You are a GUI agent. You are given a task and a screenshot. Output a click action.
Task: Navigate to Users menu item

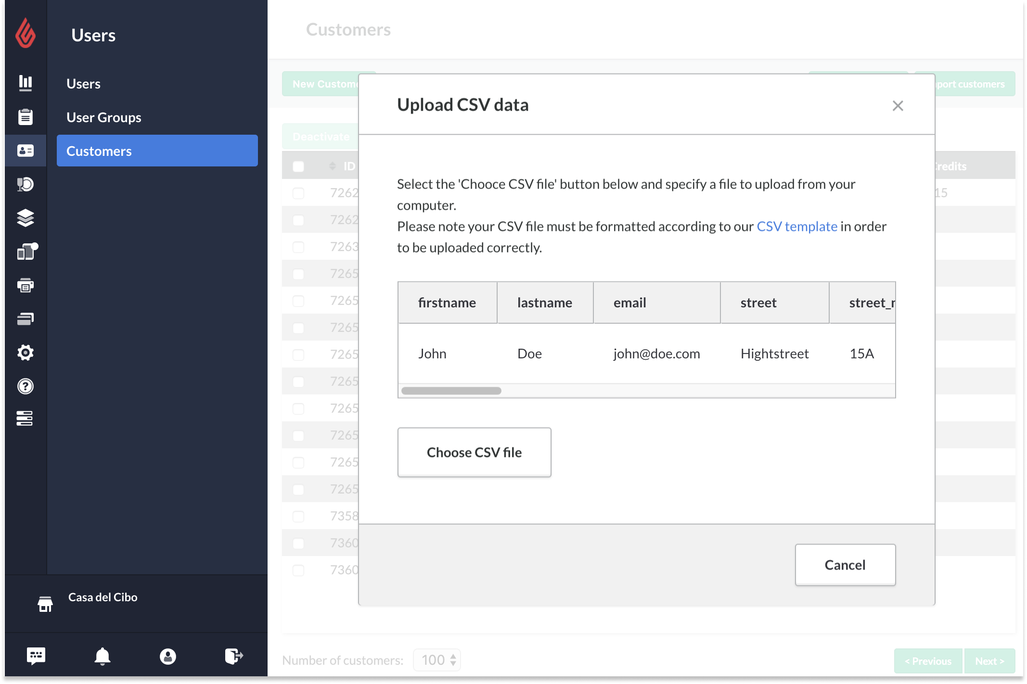click(x=82, y=82)
